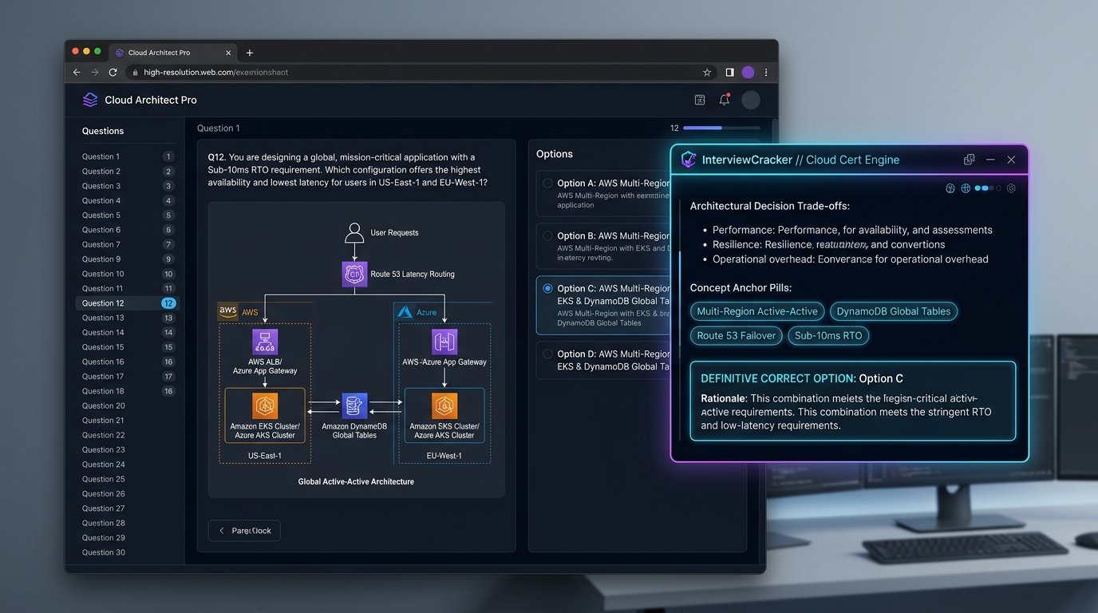This screenshot has height=613, width=1098.
Task: Select Question 12 in the sidebar
Action: (x=128, y=303)
